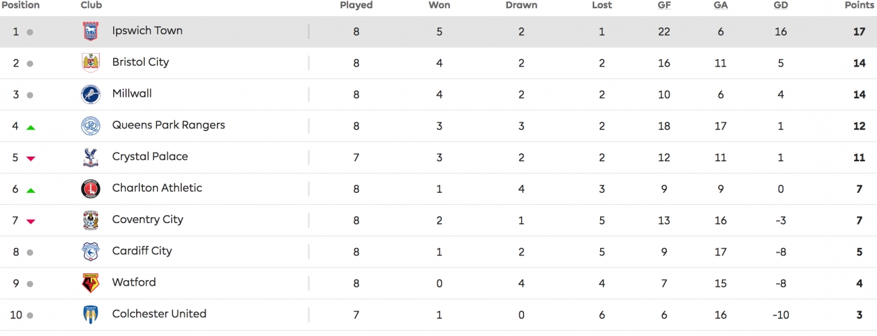Click green up arrow beside position 6

pyautogui.click(x=30, y=190)
